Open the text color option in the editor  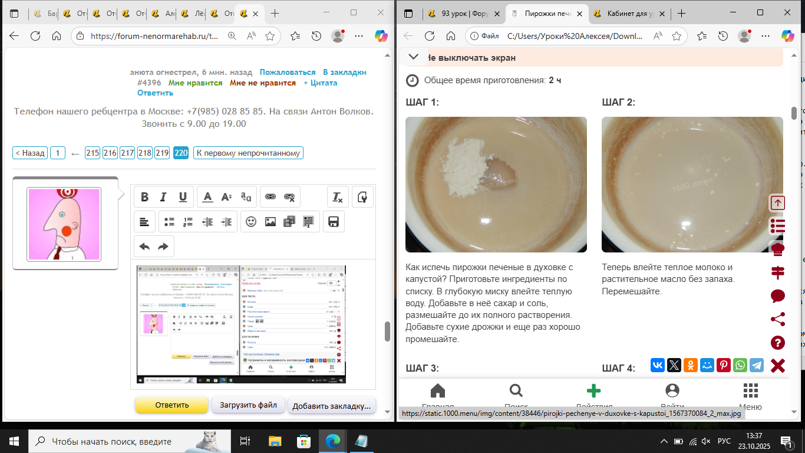click(207, 197)
